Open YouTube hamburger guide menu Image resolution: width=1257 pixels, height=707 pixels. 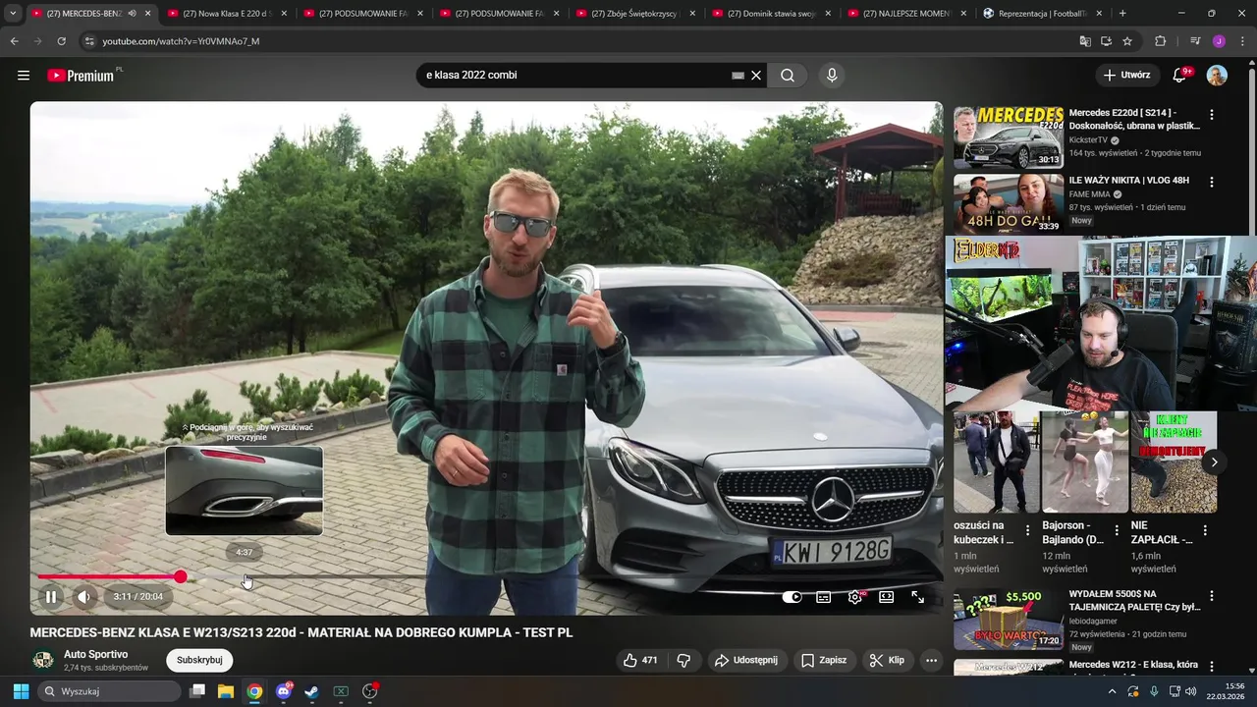point(24,75)
